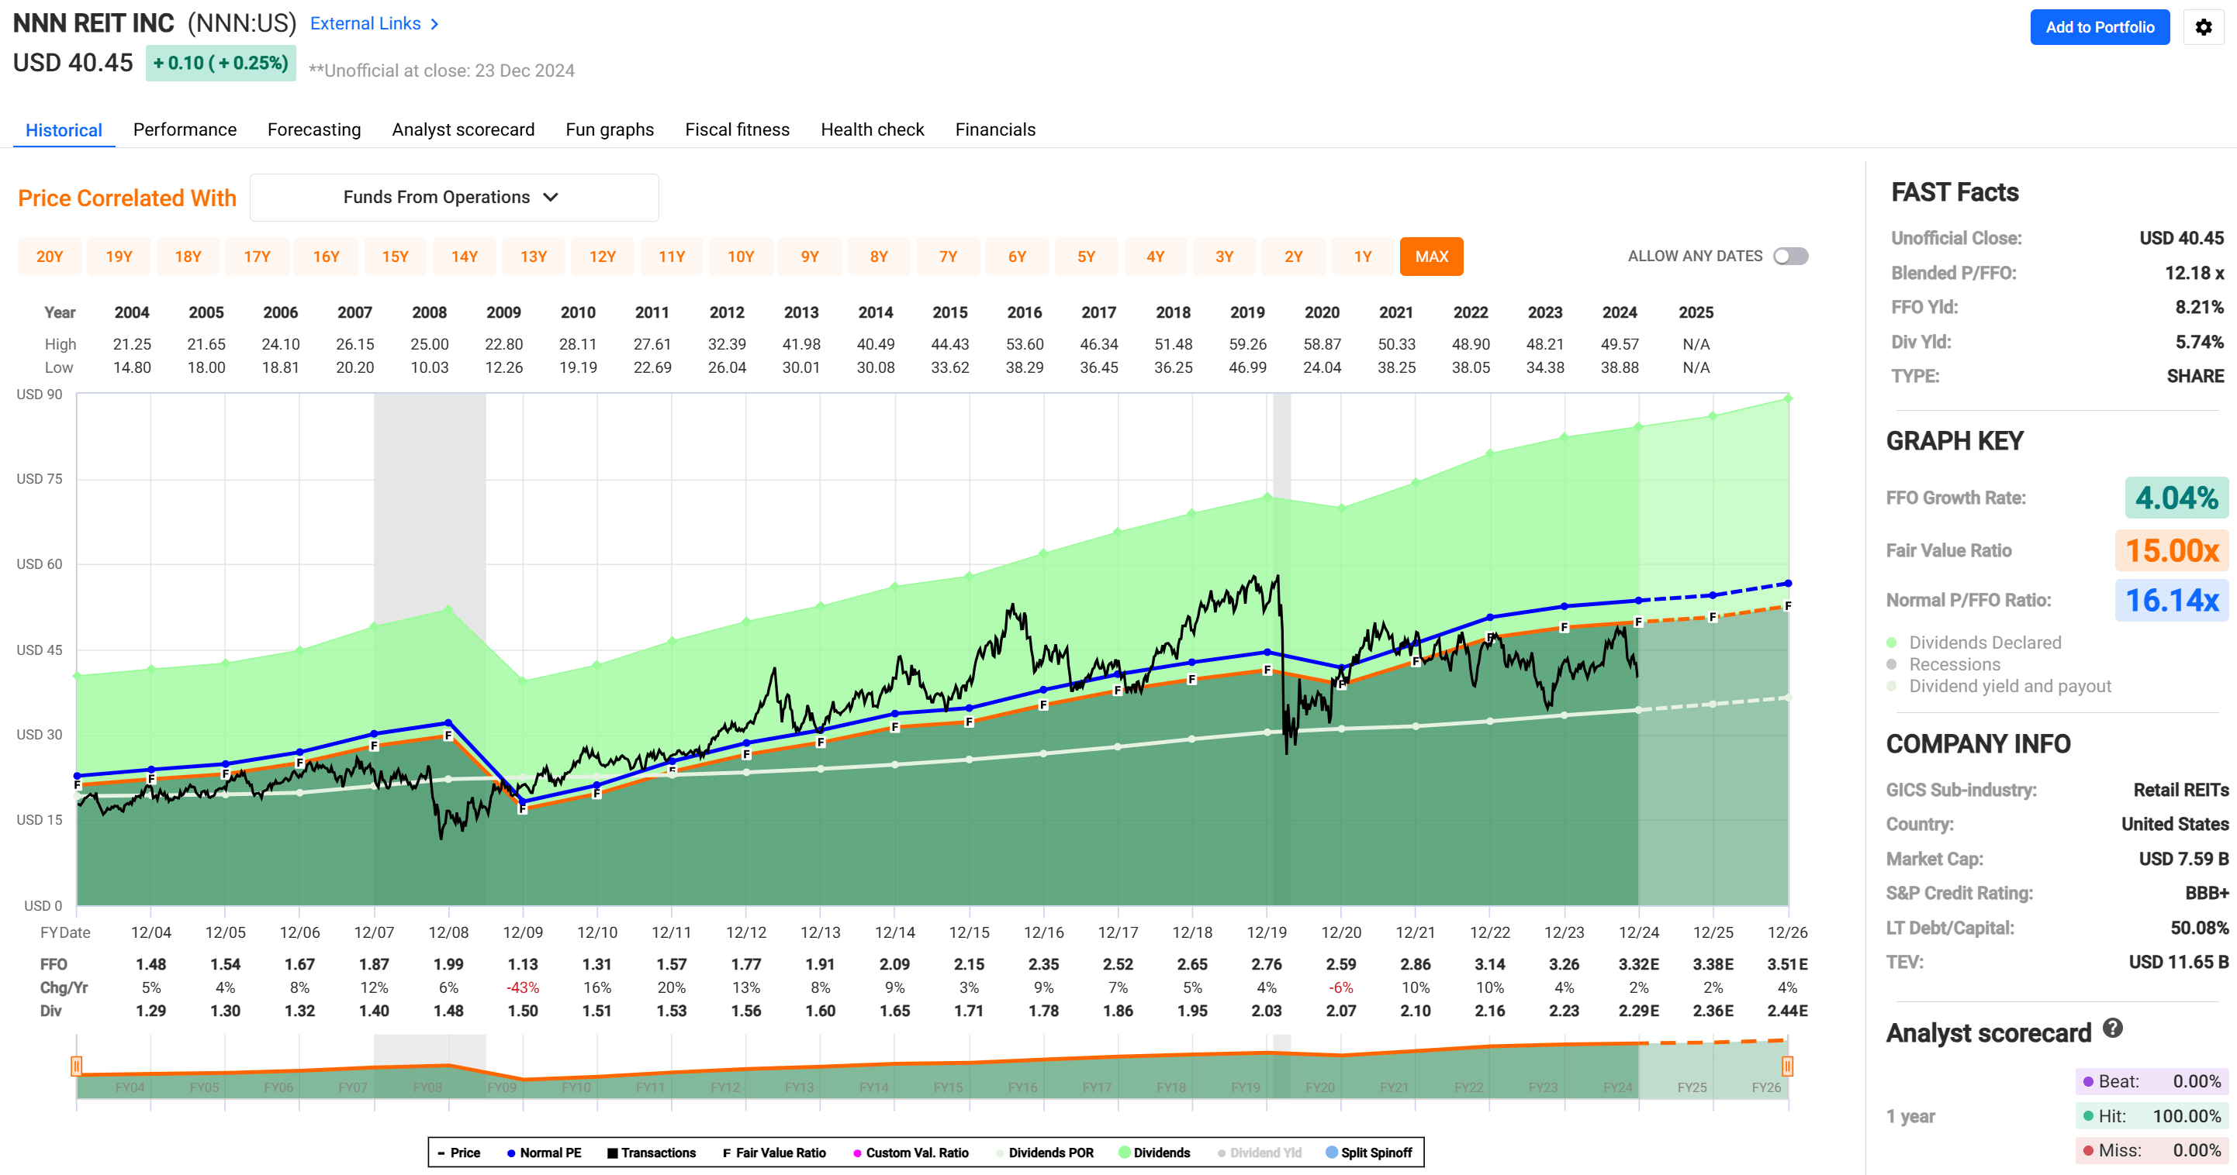This screenshot has height=1175, width=2237.
Task: Expand the External Links chevron
Action: tap(434, 23)
